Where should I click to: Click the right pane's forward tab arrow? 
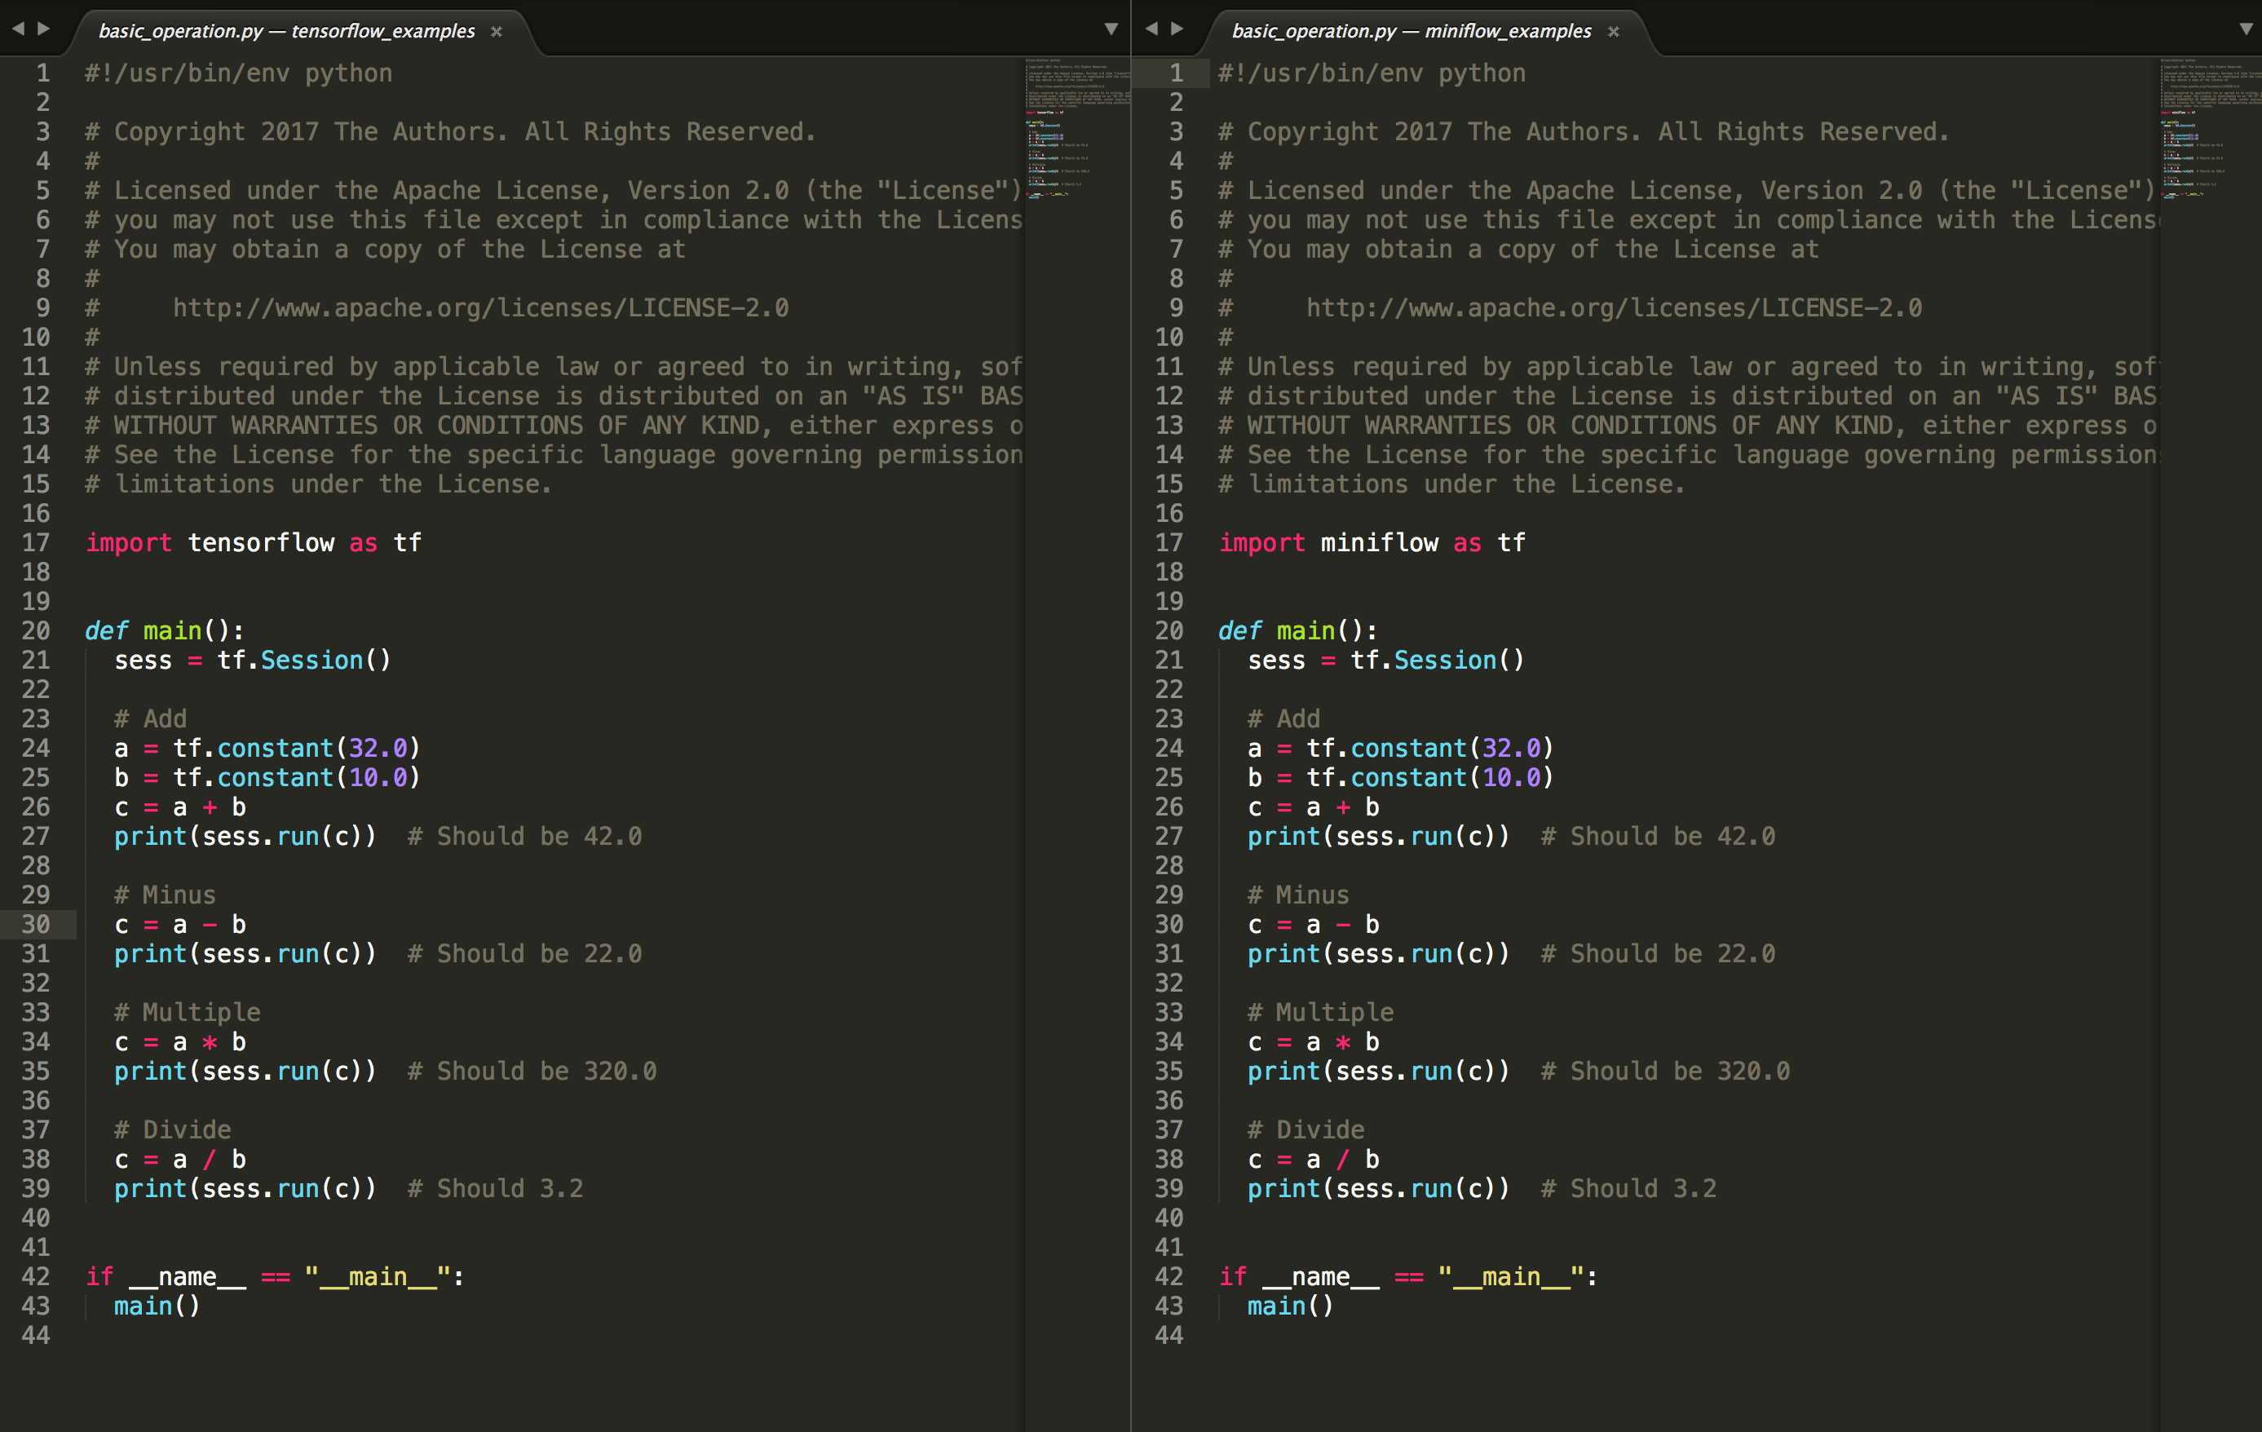tap(1177, 29)
